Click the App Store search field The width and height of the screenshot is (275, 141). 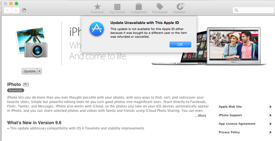(x=253, y=10)
